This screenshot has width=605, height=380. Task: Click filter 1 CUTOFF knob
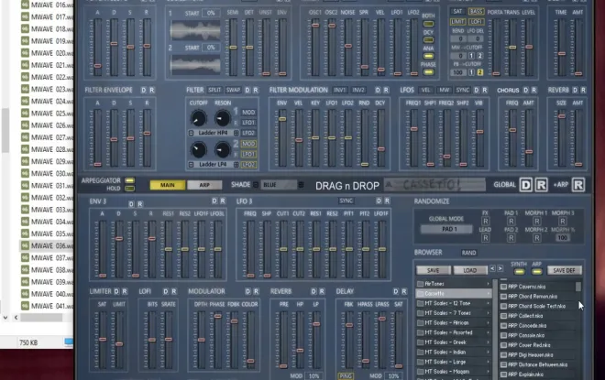tap(198, 118)
